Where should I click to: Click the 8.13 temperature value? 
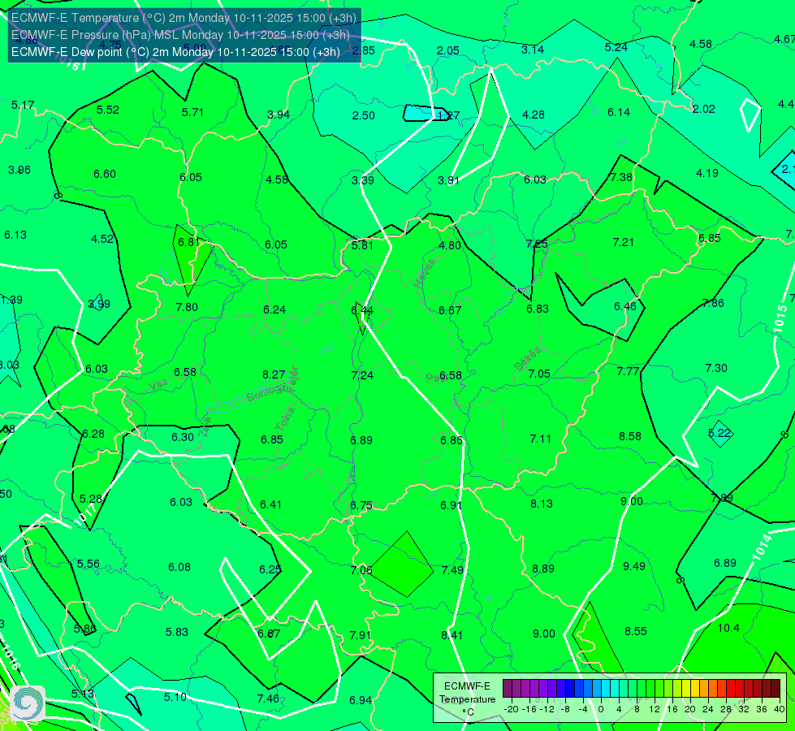coord(541,504)
